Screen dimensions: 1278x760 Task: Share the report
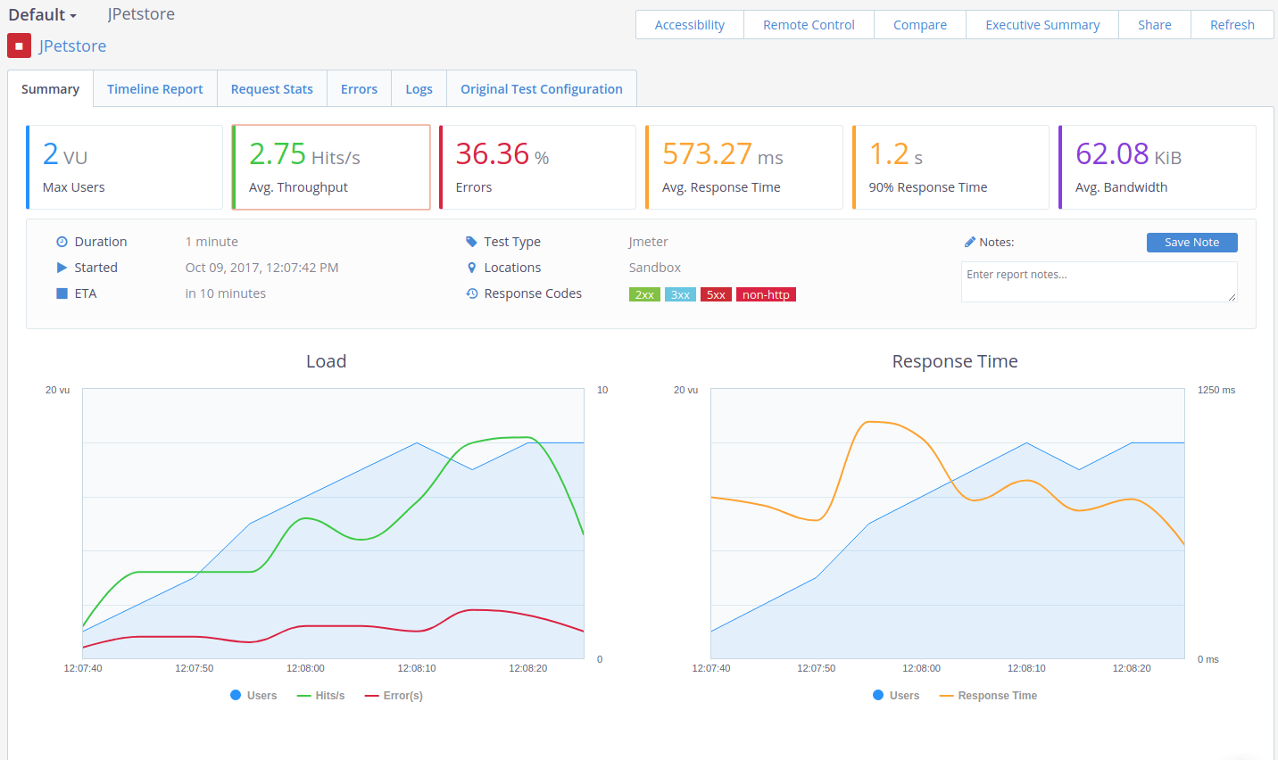(x=1155, y=25)
